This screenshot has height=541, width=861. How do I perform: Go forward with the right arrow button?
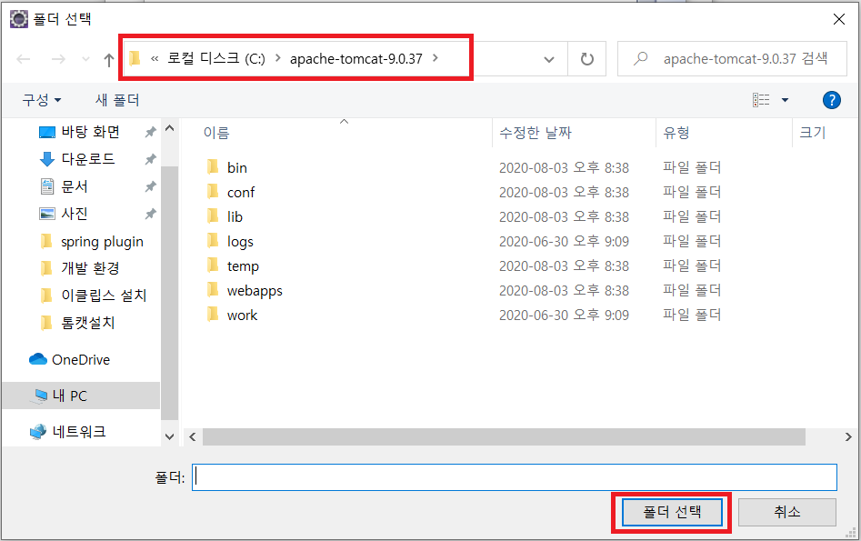point(58,59)
